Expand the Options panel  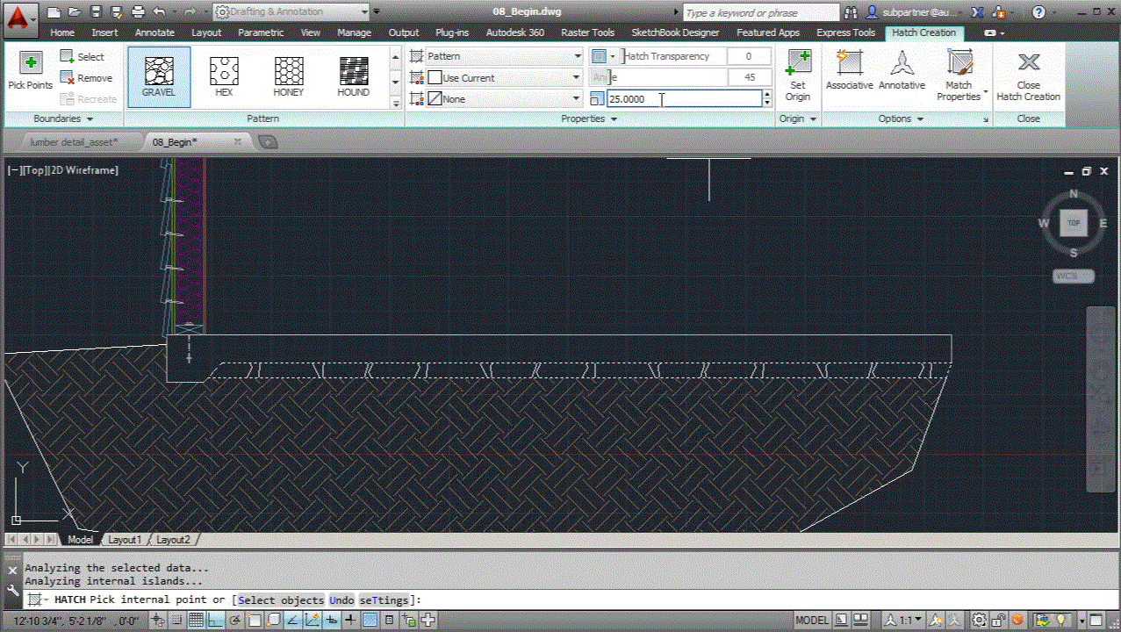click(902, 118)
